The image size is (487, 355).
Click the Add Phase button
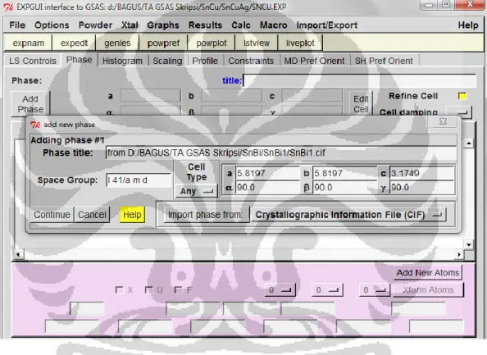pos(30,104)
